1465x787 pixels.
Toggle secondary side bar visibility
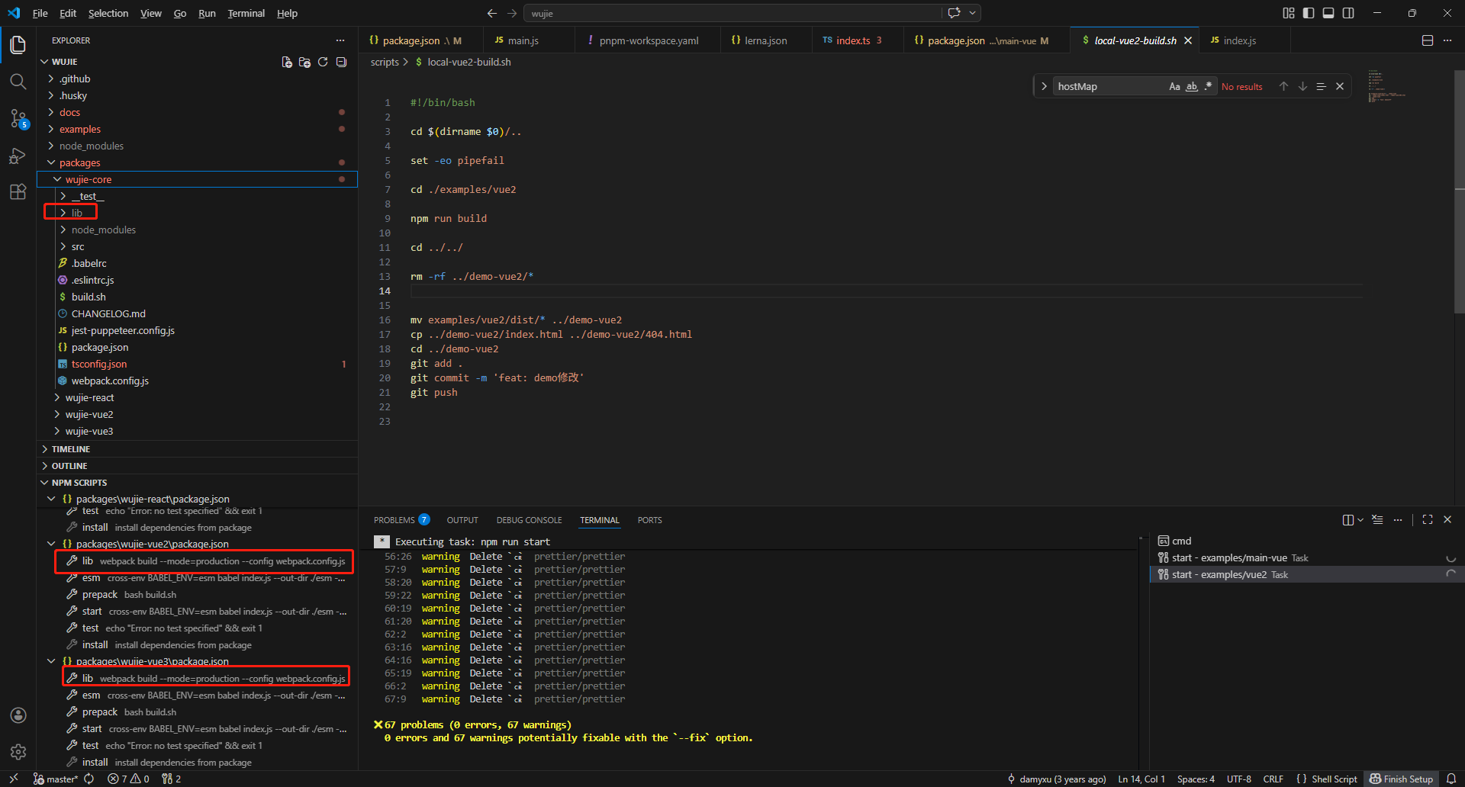tap(1348, 13)
